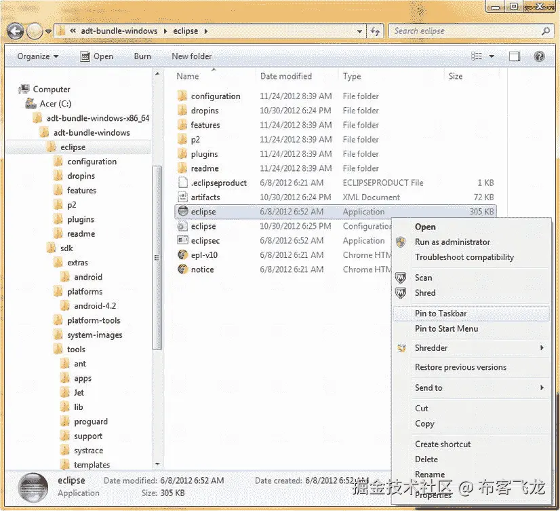The image size is (560, 511).
Task: Click adt-bundle-windows in the address bar
Action: pyautogui.click(x=119, y=31)
